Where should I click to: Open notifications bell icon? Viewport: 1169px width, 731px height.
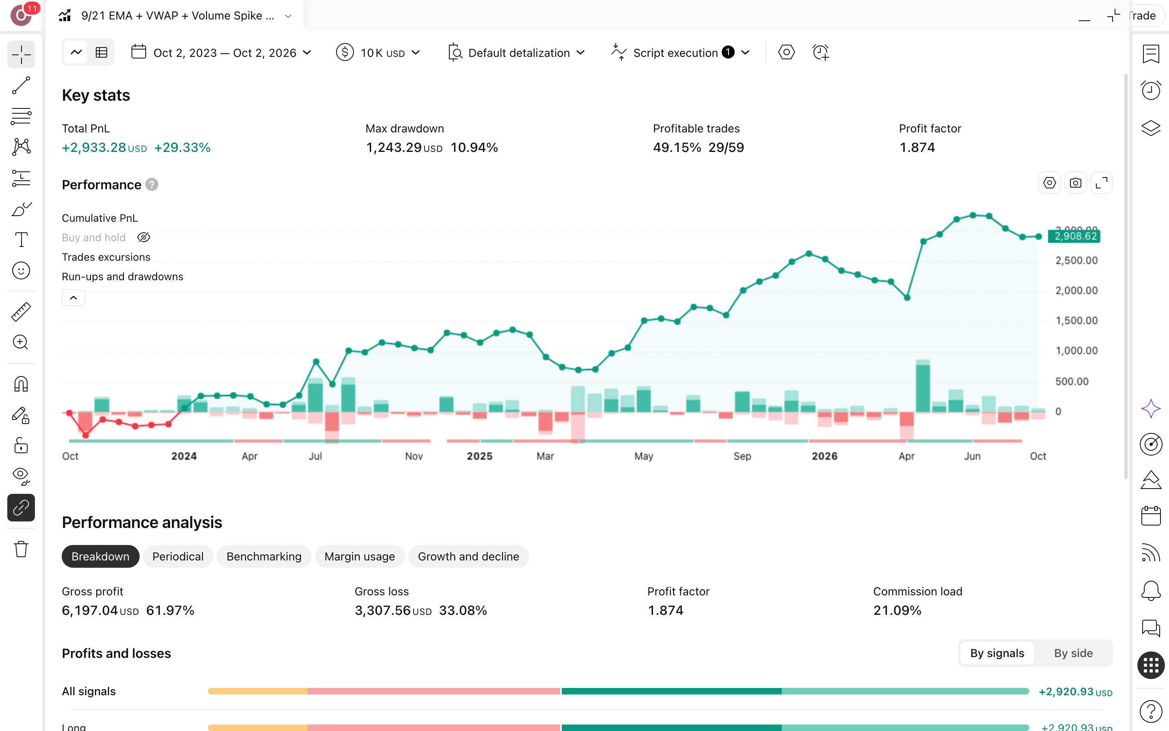(1151, 591)
